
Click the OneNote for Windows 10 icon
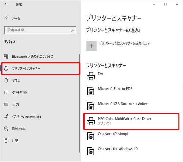tap(91, 151)
